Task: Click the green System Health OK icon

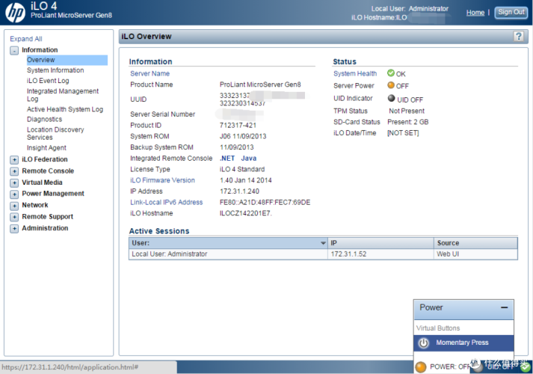Action: click(x=390, y=73)
